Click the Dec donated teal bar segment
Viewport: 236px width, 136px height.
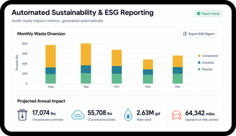178,70
